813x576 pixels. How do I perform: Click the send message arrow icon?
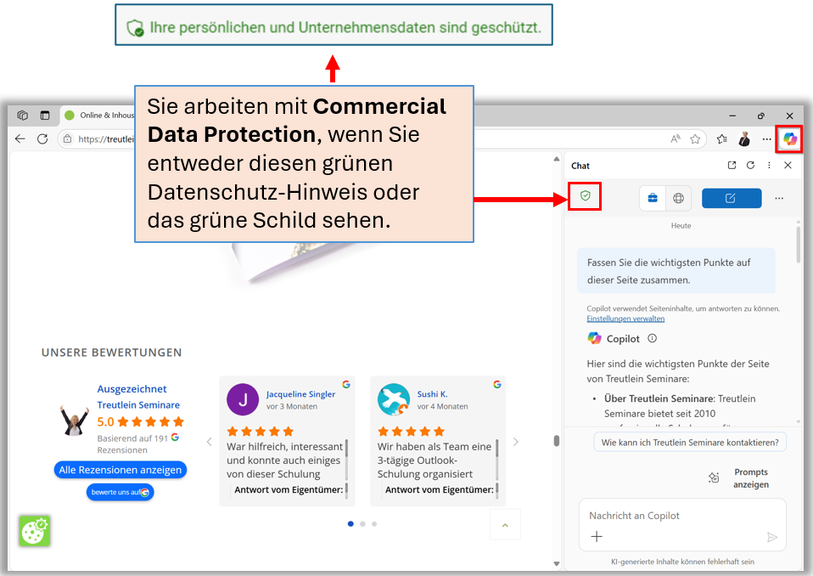pyautogui.click(x=772, y=537)
